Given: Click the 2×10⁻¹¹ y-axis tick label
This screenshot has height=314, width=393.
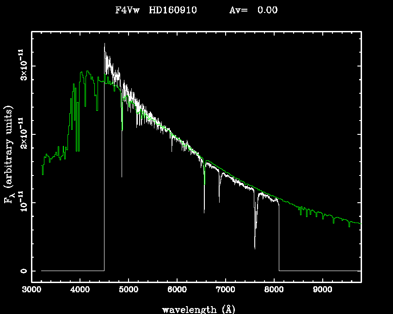Looking at the screenshot, I should point(22,134).
